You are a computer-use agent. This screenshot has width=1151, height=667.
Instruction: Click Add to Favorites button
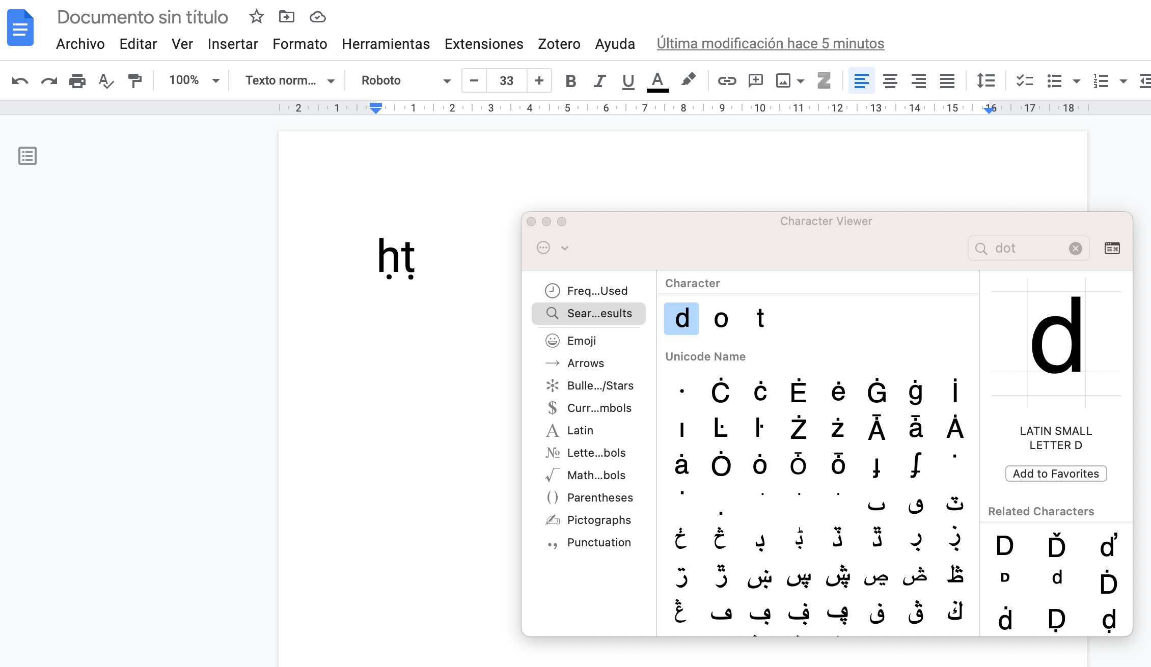[1056, 474]
